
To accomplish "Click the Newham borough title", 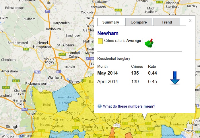I will pos(108,33).
